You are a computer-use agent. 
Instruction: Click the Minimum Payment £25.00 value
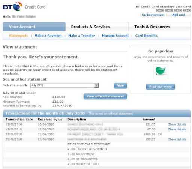point(58,102)
